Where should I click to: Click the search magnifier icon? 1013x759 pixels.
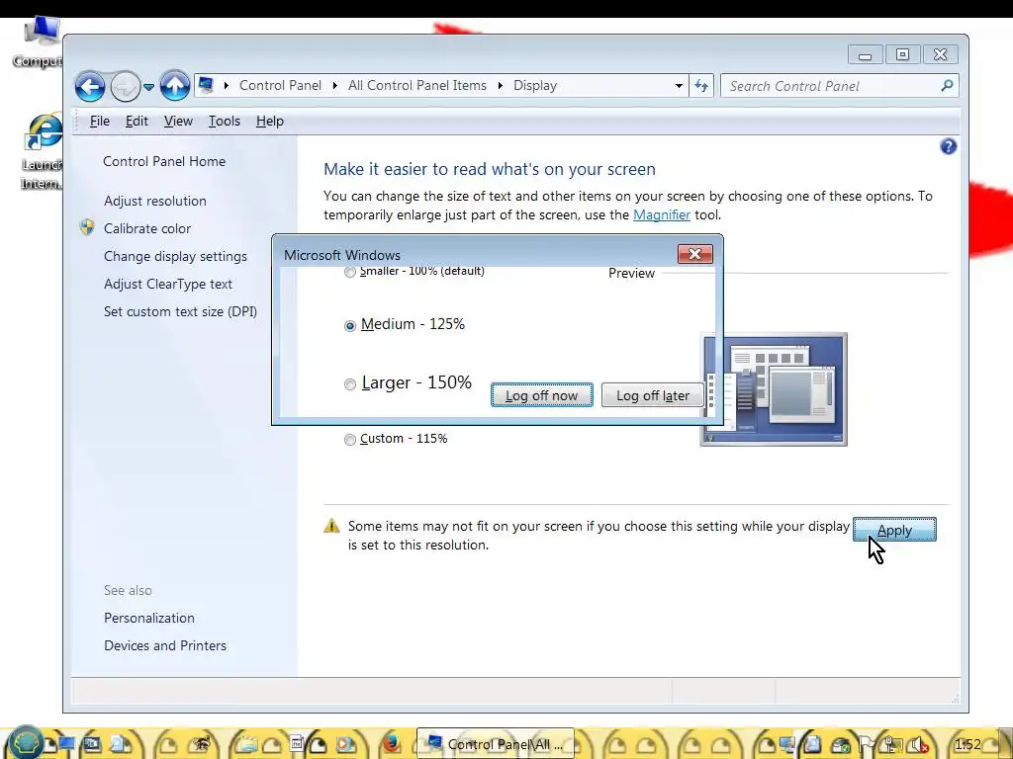click(x=947, y=86)
